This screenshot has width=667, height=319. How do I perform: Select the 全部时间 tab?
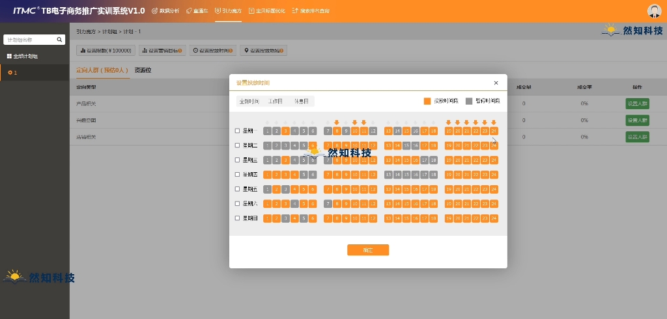pyautogui.click(x=249, y=101)
